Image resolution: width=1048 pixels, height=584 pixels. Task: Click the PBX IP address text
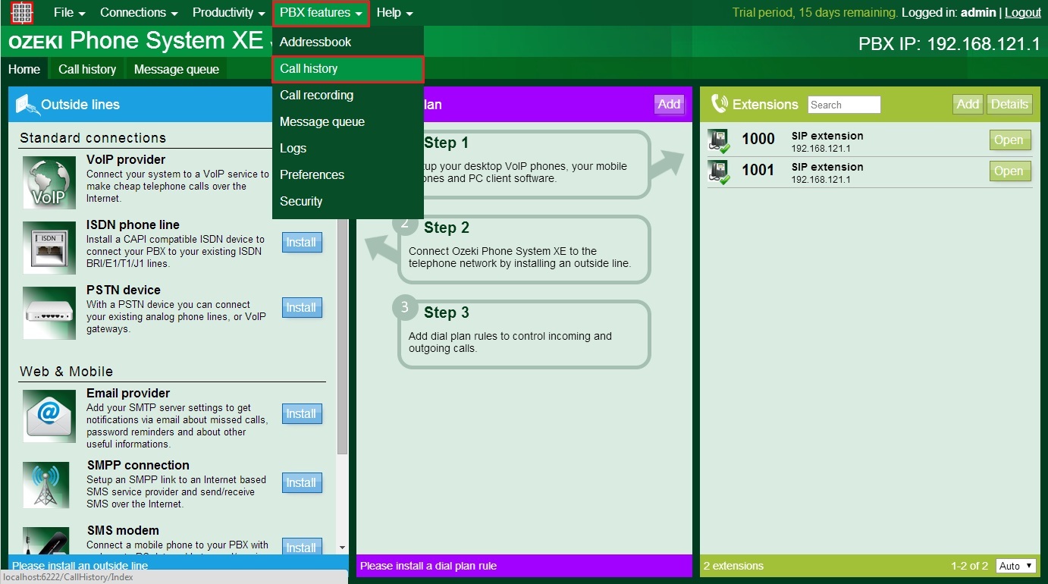click(949, 44)
